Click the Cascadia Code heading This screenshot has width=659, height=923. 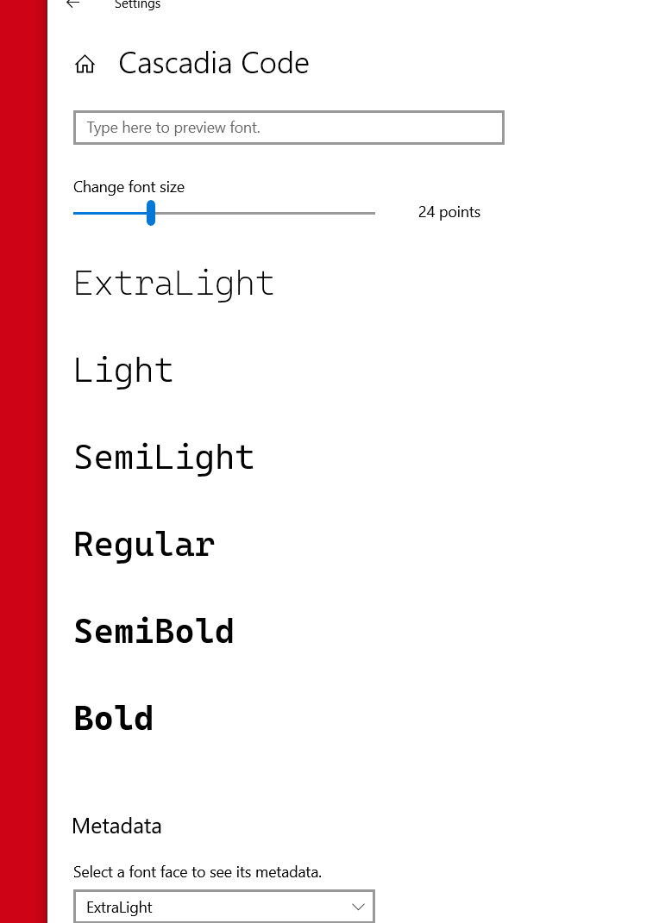pos(213,63)
